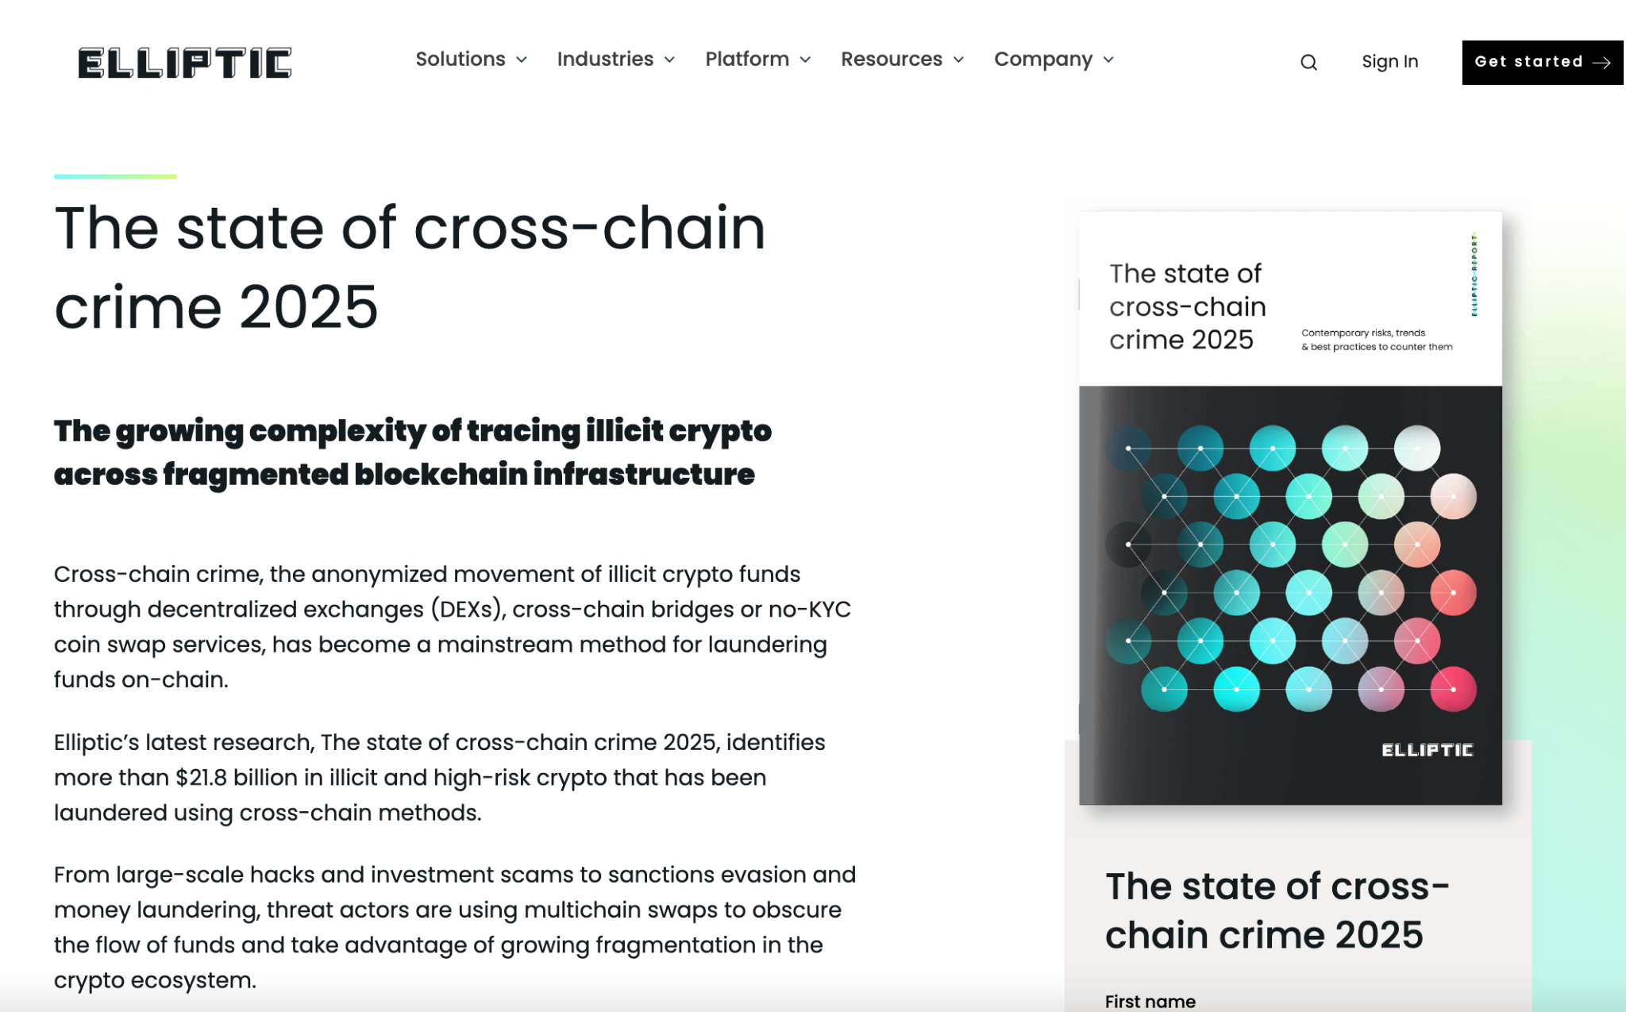Image resolution: width=1626 pixels, height=1012 pixels.
Task: Click the search magnifier icon
Action: [x=1308, y=62]
